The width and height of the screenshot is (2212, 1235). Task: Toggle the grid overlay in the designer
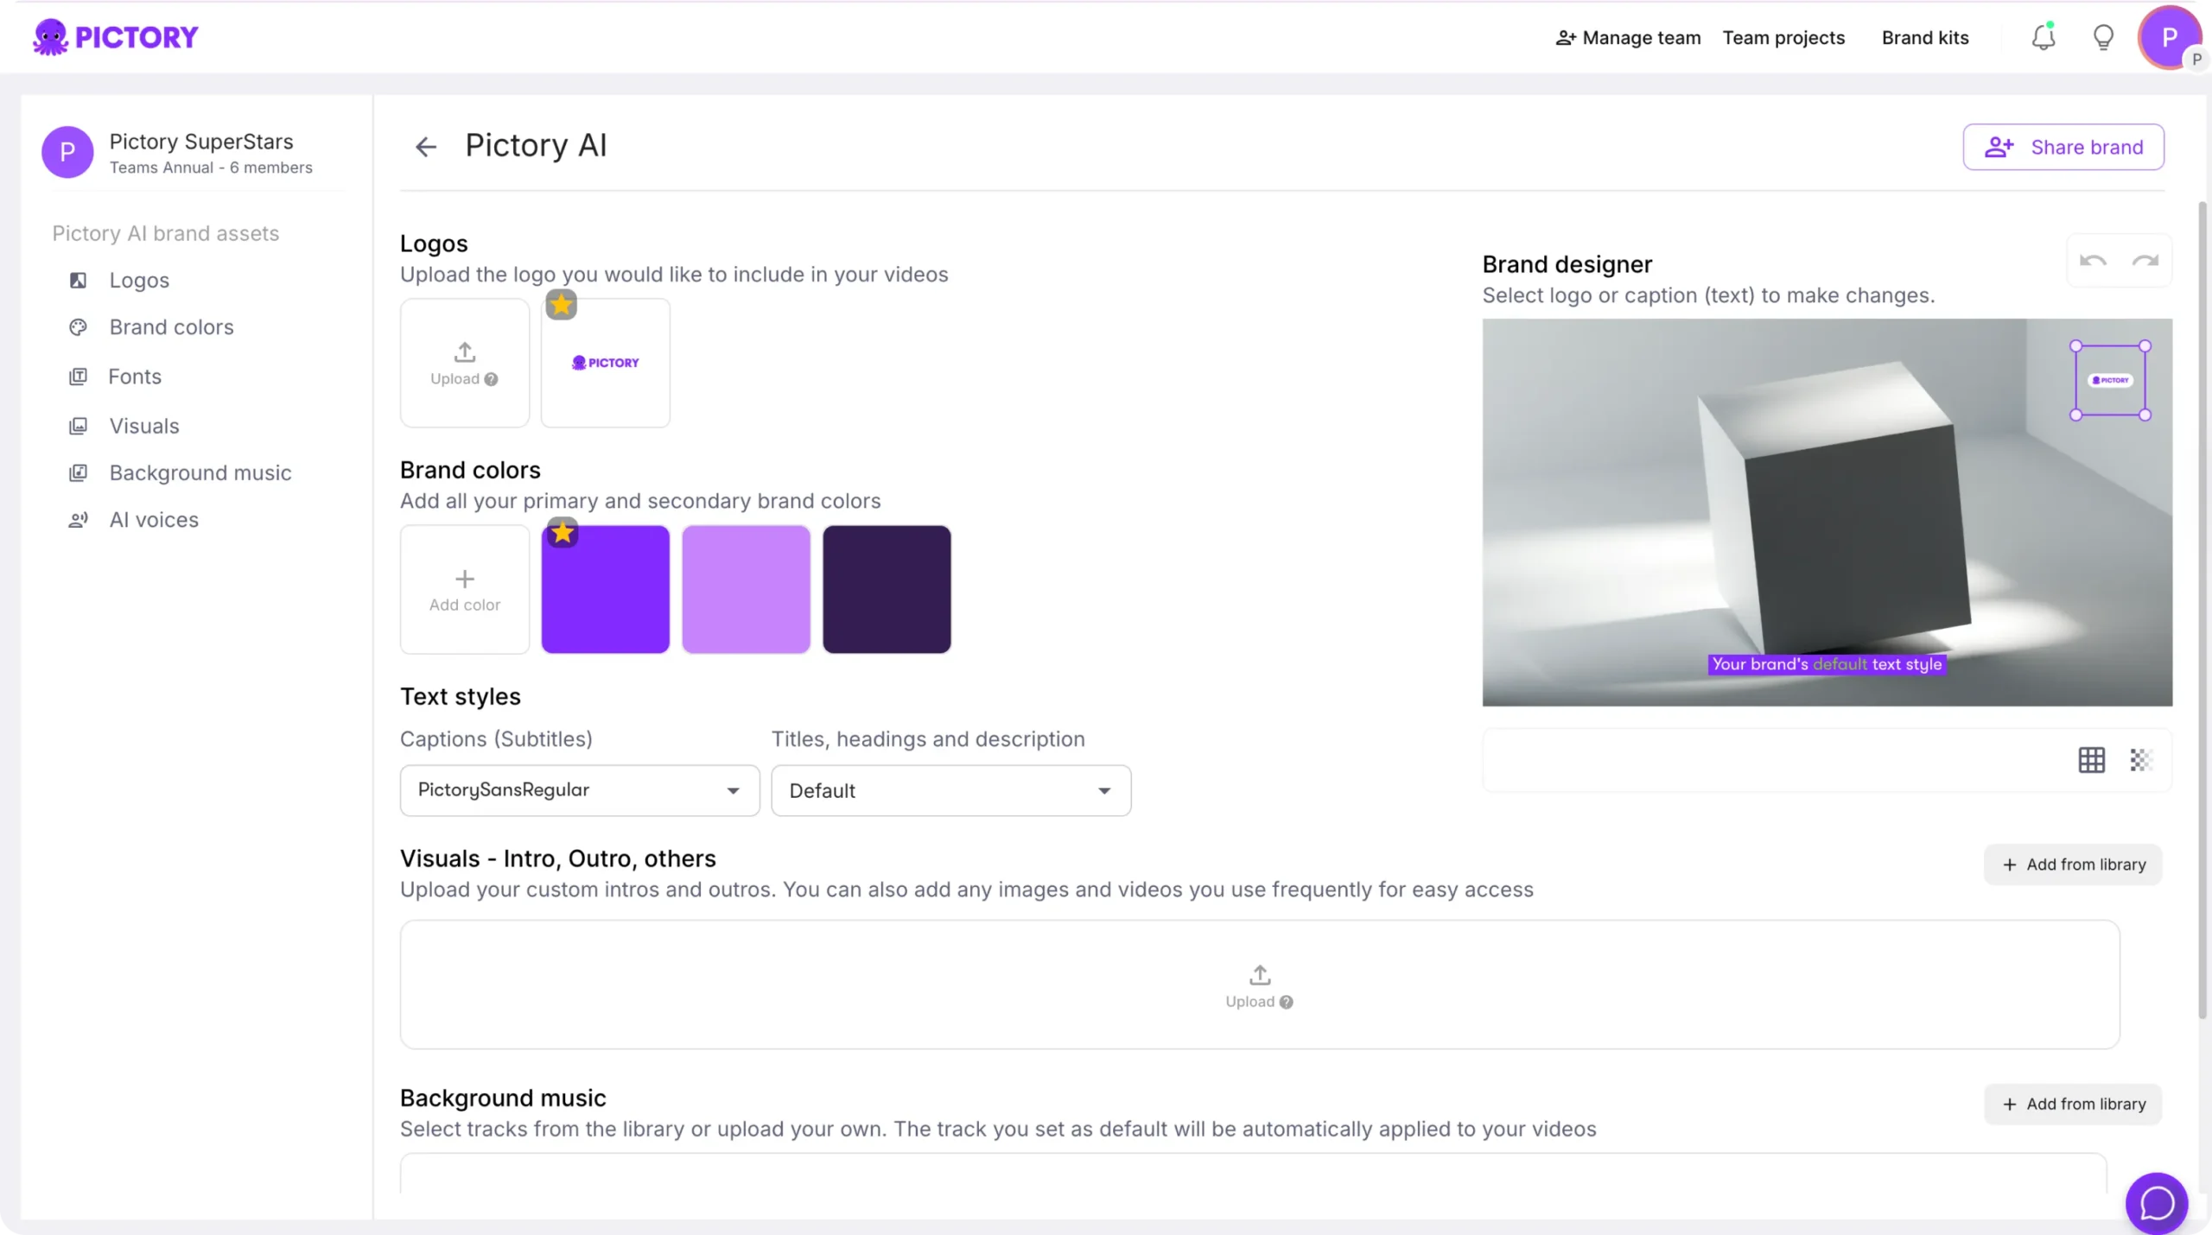coord(2091,760)
